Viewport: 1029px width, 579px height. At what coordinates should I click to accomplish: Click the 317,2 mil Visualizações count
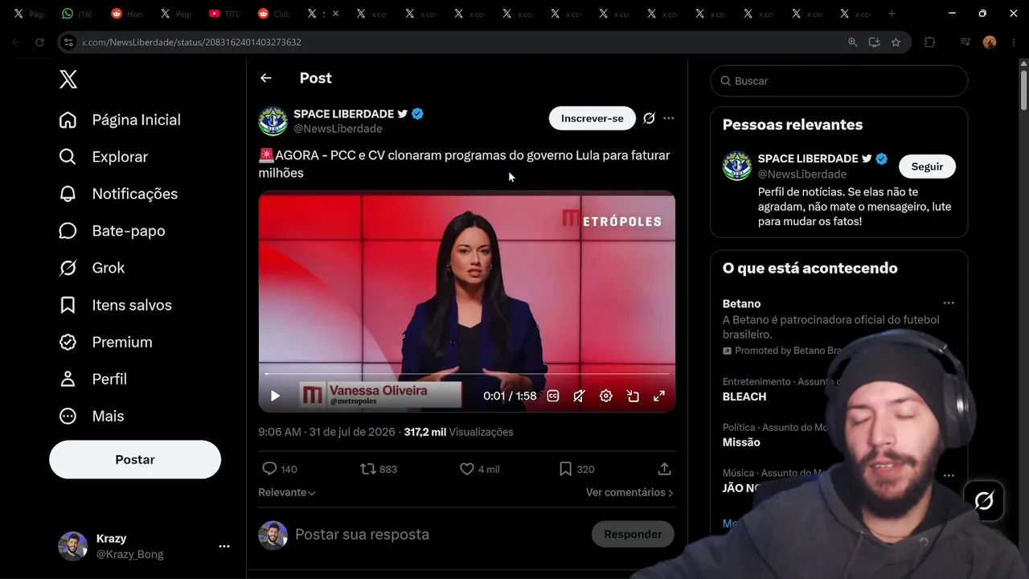point(458,432)
